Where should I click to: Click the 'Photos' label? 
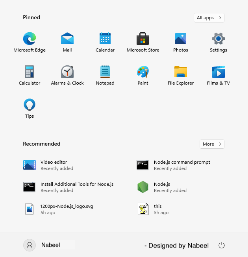click(x=181, y=50)
